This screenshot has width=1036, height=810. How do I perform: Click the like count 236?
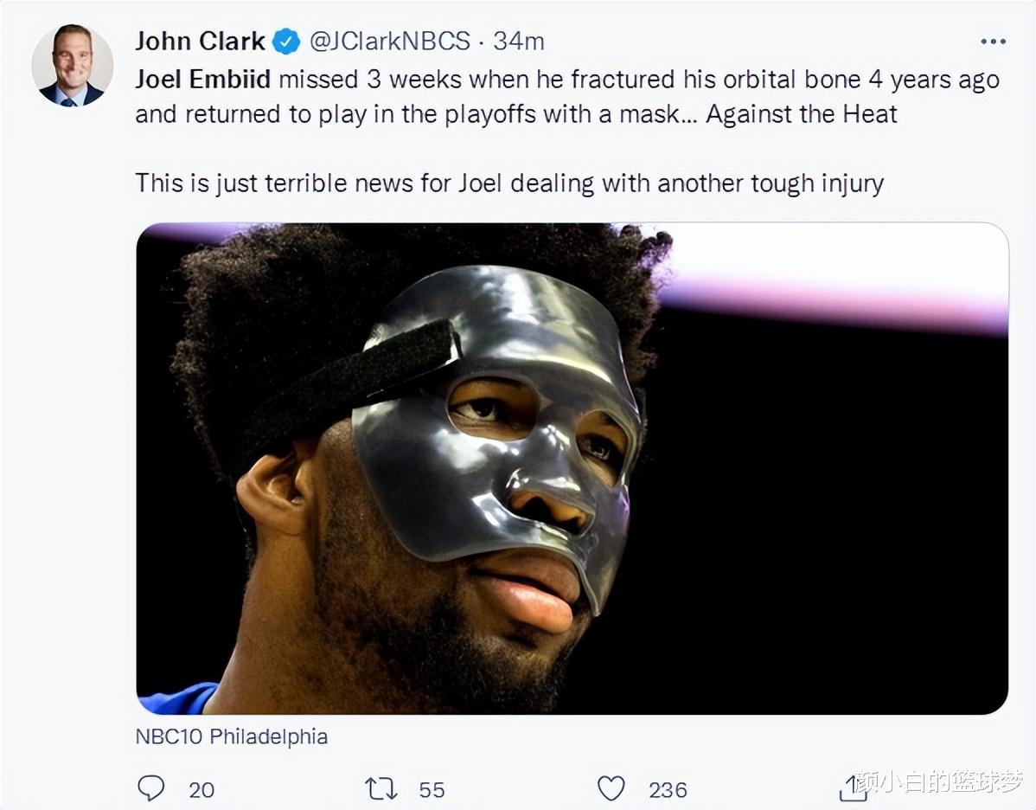tap(668, 789)
